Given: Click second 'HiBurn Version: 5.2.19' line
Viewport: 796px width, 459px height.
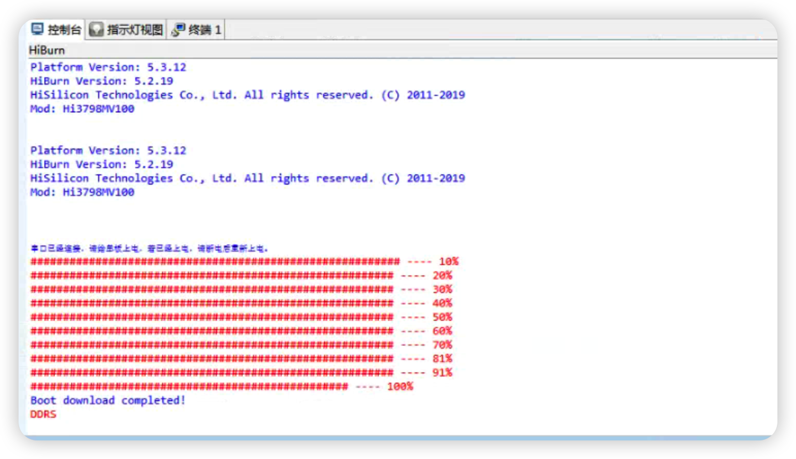Looking at the screenshot, I should [102, 164].
